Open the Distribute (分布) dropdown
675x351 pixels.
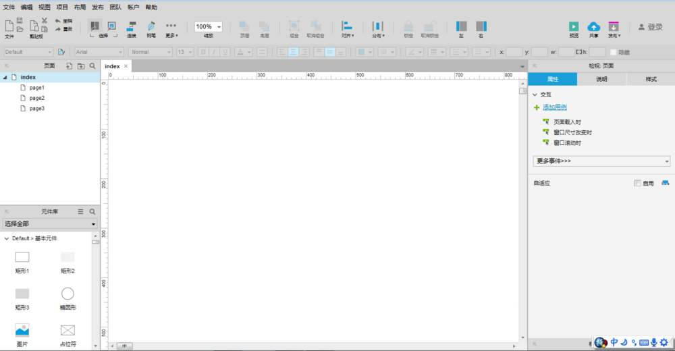[x=378, y=29]
